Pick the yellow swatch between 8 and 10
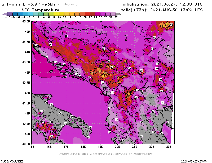The image size is (212, 163). pos(56,14)
